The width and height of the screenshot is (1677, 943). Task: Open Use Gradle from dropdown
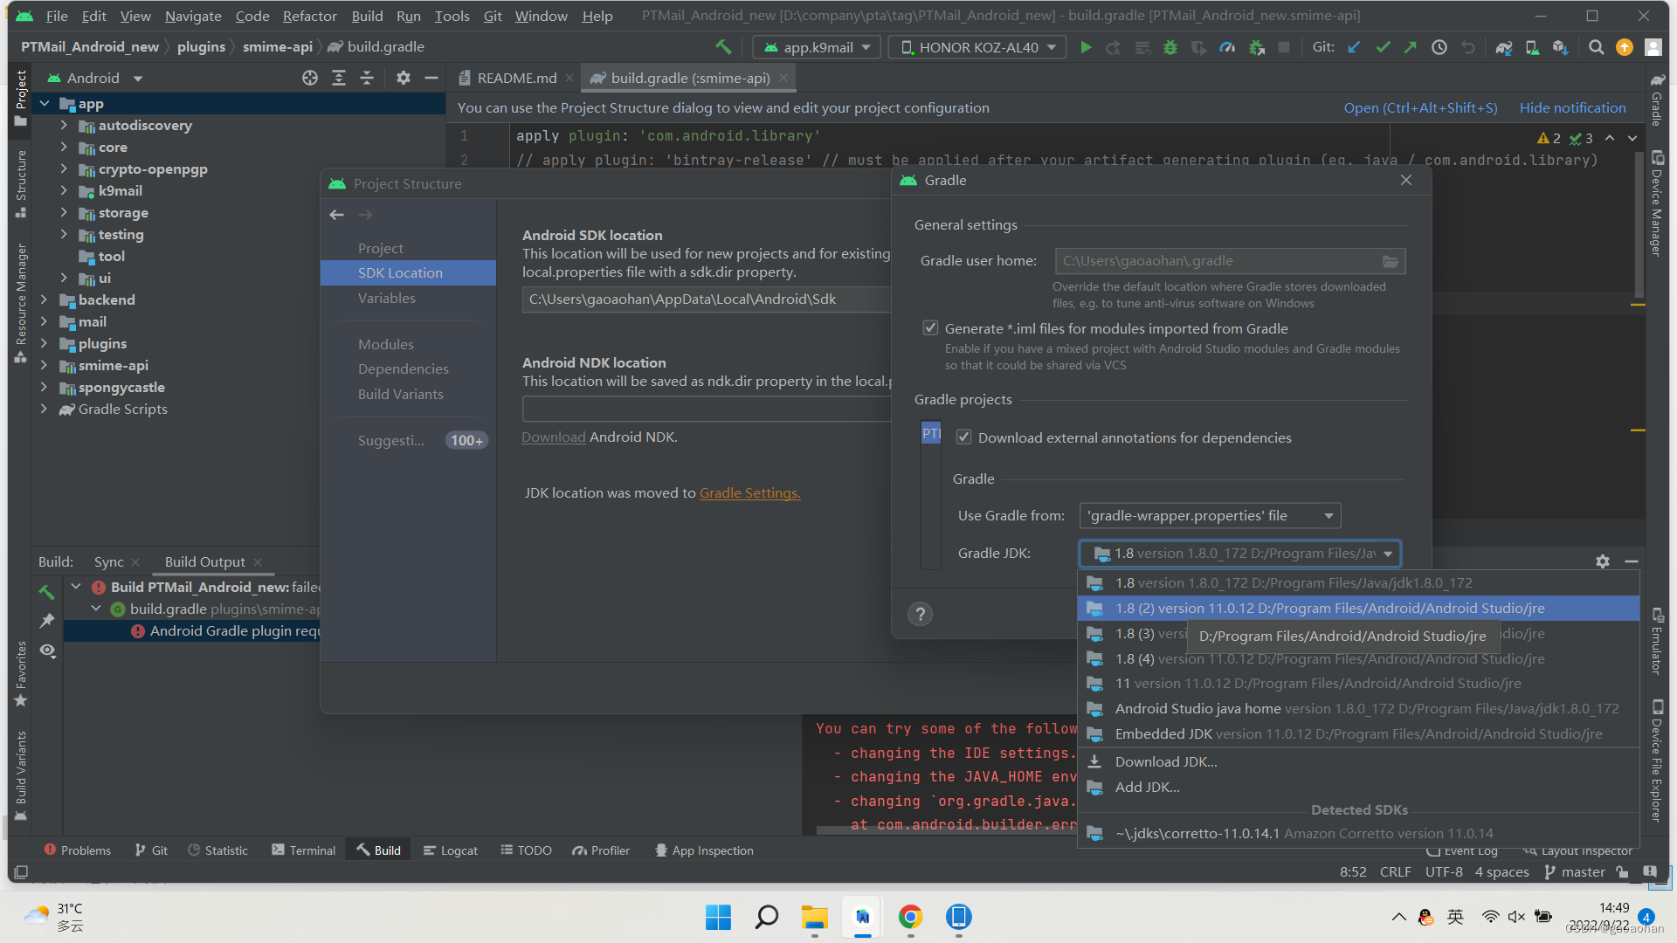tap(1210, 516)
